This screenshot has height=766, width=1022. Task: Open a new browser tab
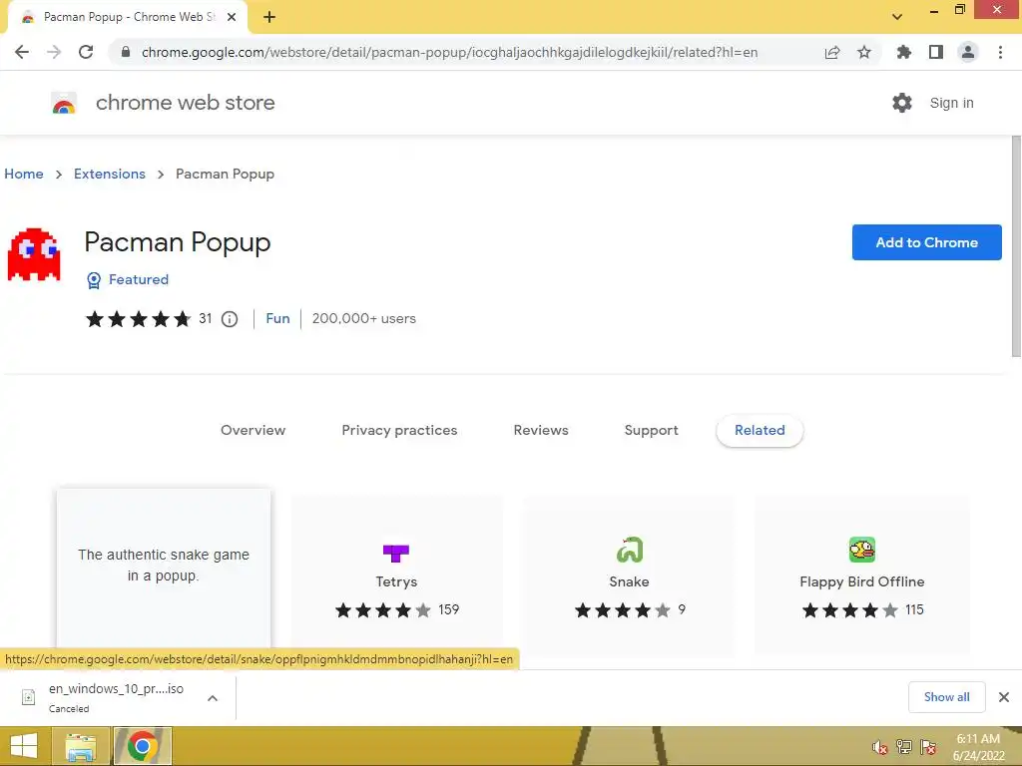269,17
